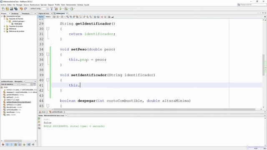Screen dimensions: 267x150
Task: Collapse the code fold at line 40
Action: click(48, 80)
